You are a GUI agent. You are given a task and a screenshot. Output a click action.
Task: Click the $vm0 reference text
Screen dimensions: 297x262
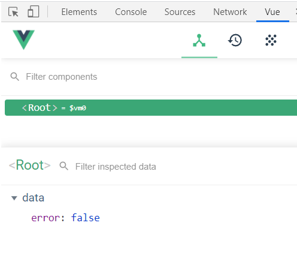click(x=78, y=108)
